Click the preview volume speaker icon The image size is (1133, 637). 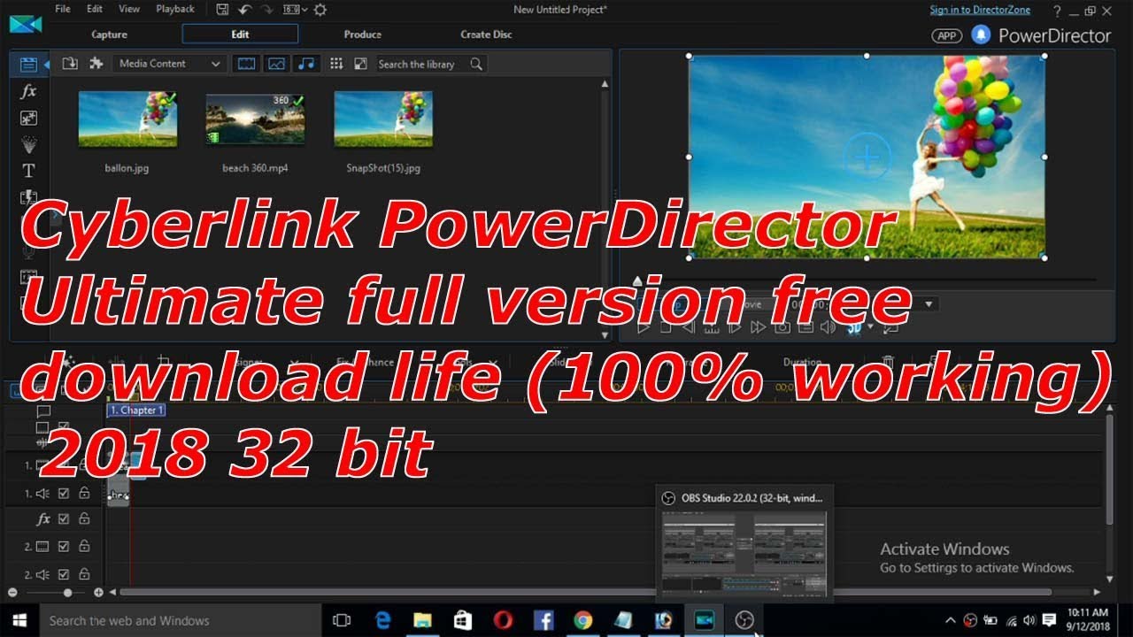(x=828, y=326)
